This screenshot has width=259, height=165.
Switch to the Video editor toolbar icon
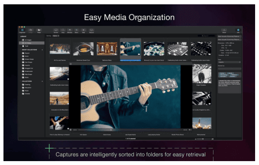pos(39,31)
